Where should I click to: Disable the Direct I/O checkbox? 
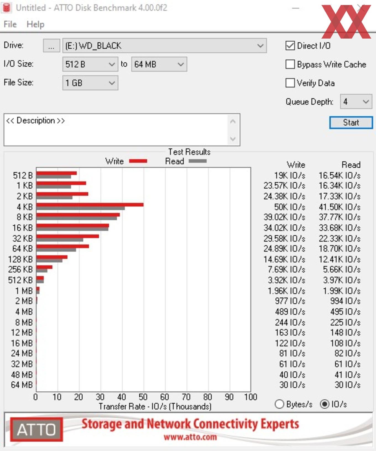290,46
